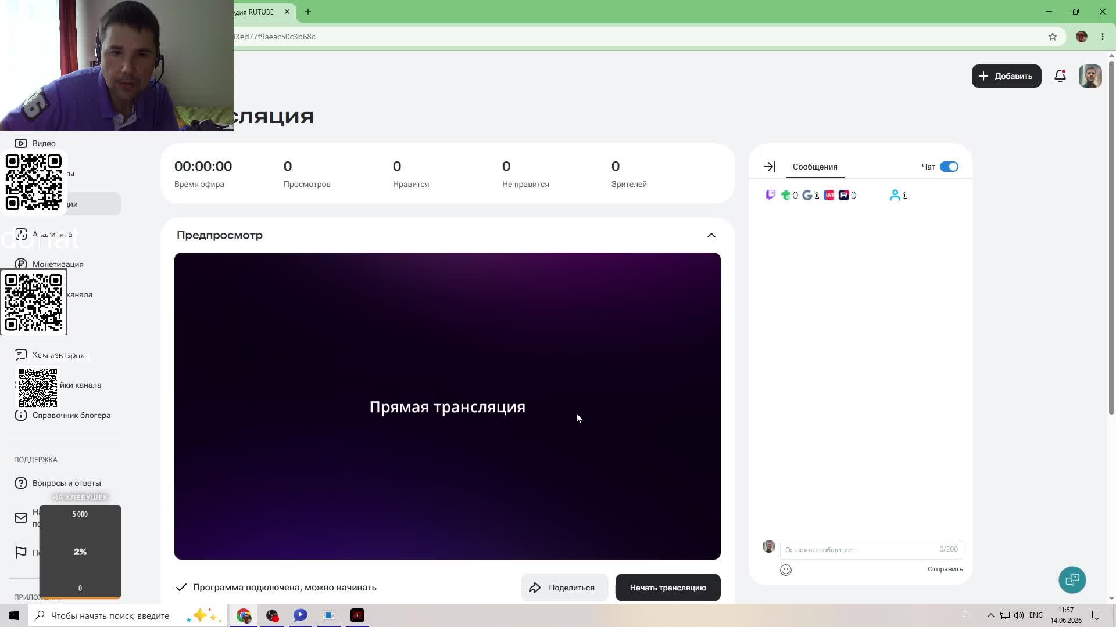1116x627 pixels.
Task: Switch to the Сообщения tab
Action: 815,167
